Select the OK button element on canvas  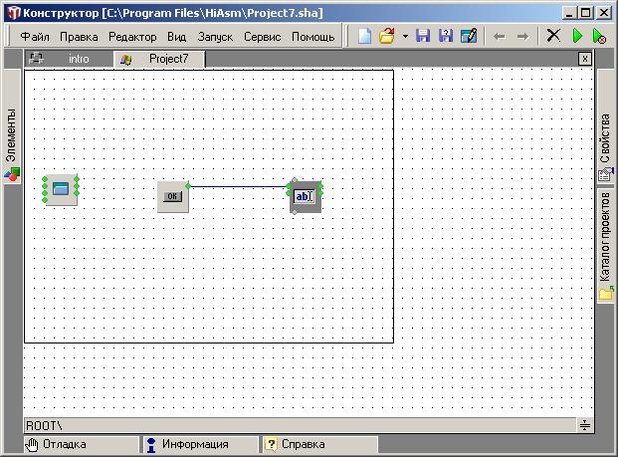click(x=173, y=196)
